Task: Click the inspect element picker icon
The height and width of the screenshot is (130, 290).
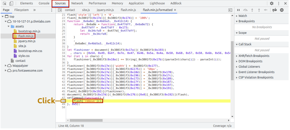Action: pyautogui.click(x=5, y=3)
